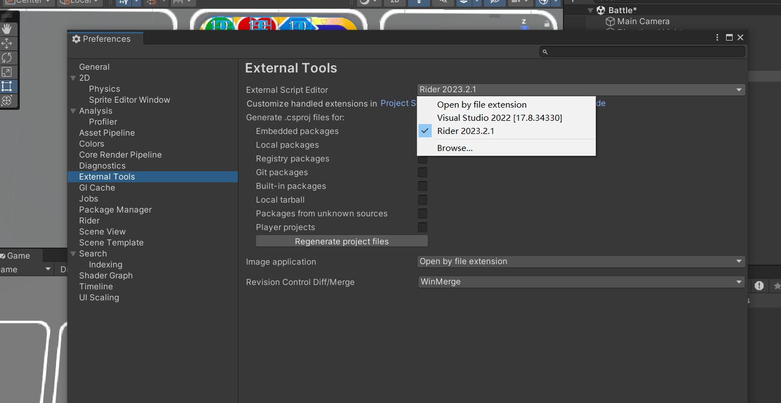
Task: Select the Scale tool in Scene toolbar
Action: 7,72
